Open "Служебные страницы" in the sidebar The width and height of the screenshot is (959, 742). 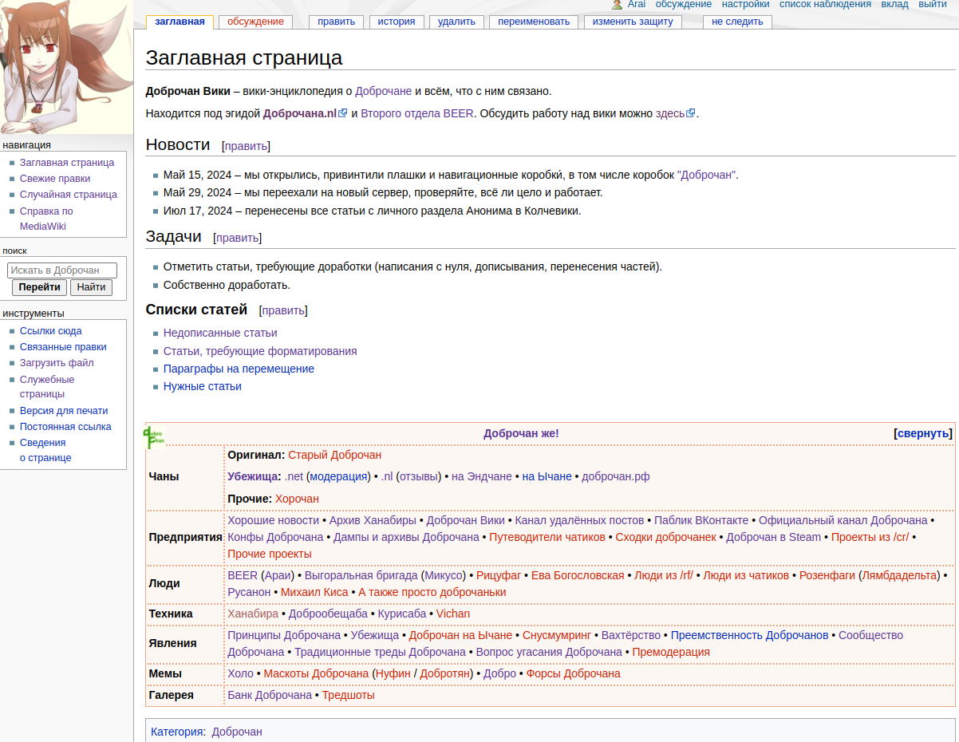[47, 387]
